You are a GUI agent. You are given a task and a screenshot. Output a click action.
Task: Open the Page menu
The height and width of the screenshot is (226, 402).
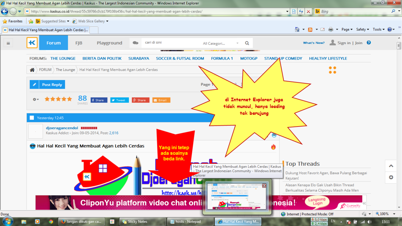(x=347, y=30)
